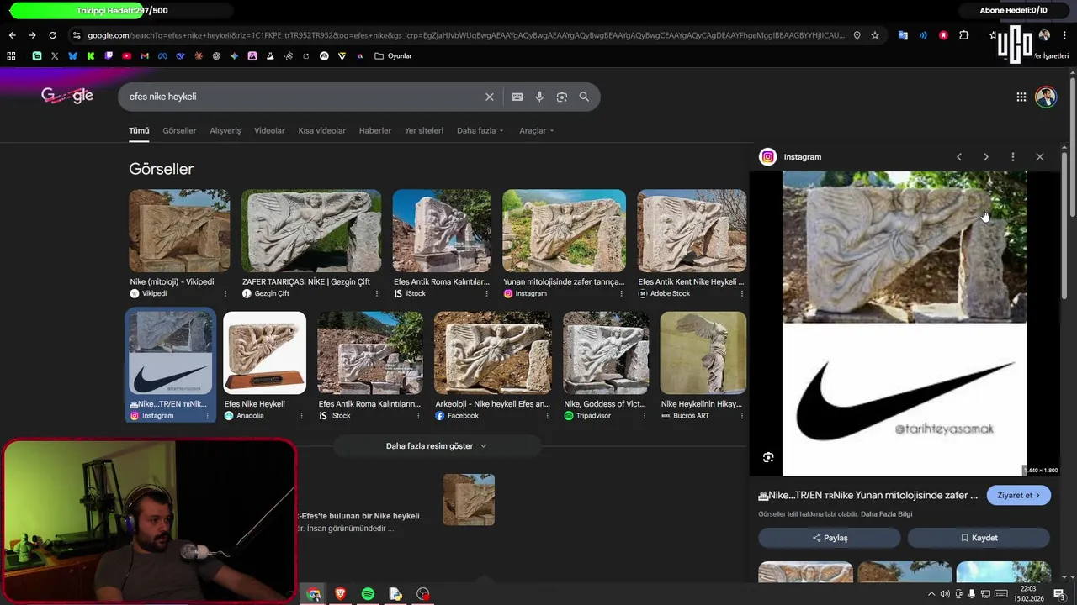The width and height of the screenshot is (1077, 605).
Task: Open the Facebook Arkeoloji Nike heykeli thumbnail
Action: coord(493,353)
